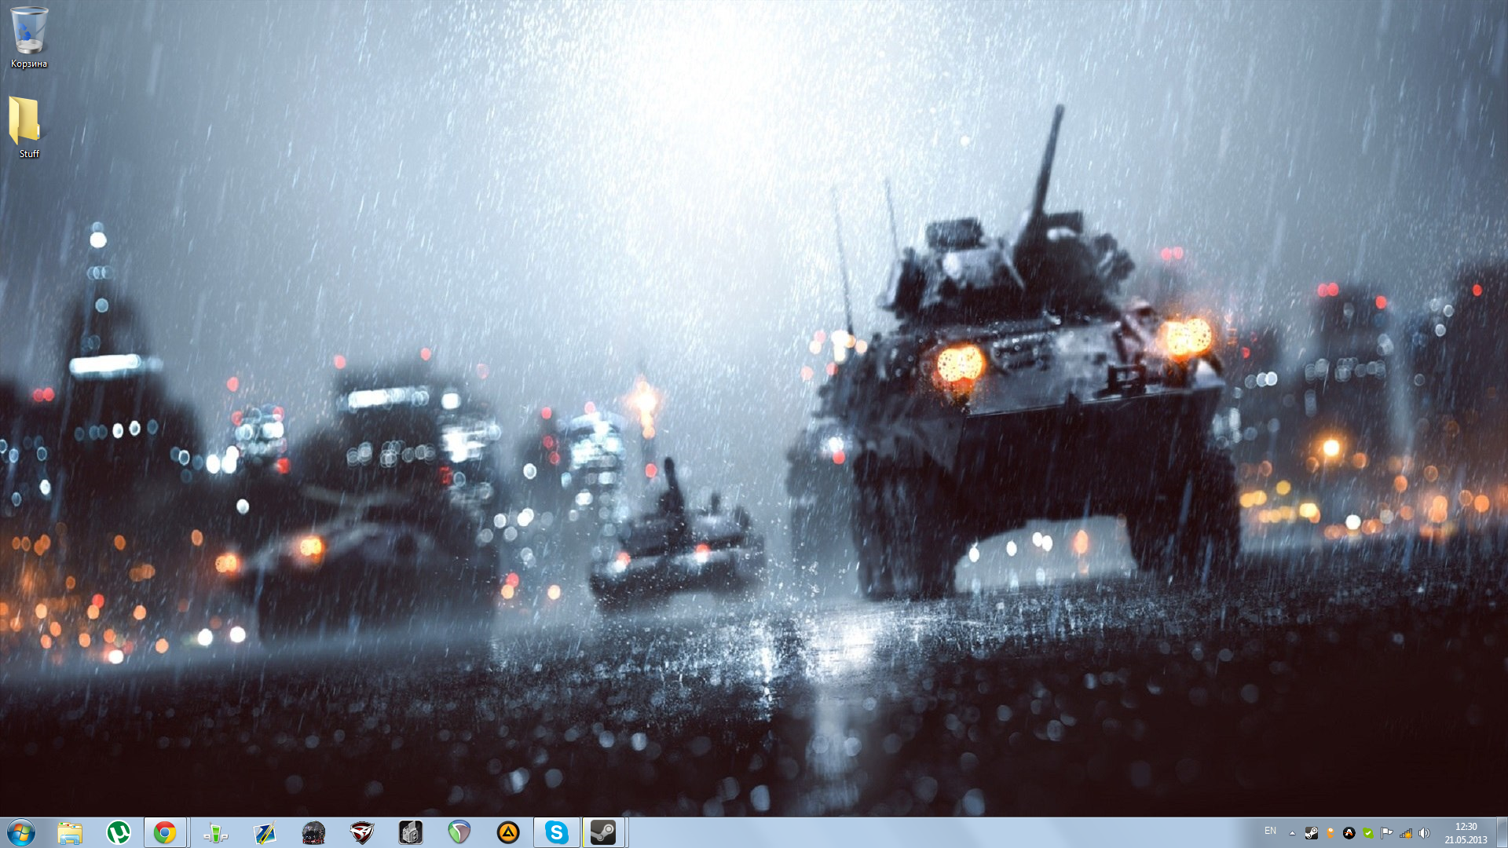Image resolution: width=1508 pixels, height=848 pixels.
Task: Open the black round A tray icon
Action: (x=1349, y=833)
